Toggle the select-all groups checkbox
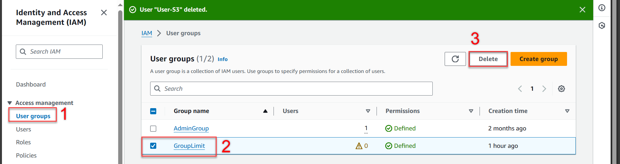620x164 pixels. tap(153, 111)
